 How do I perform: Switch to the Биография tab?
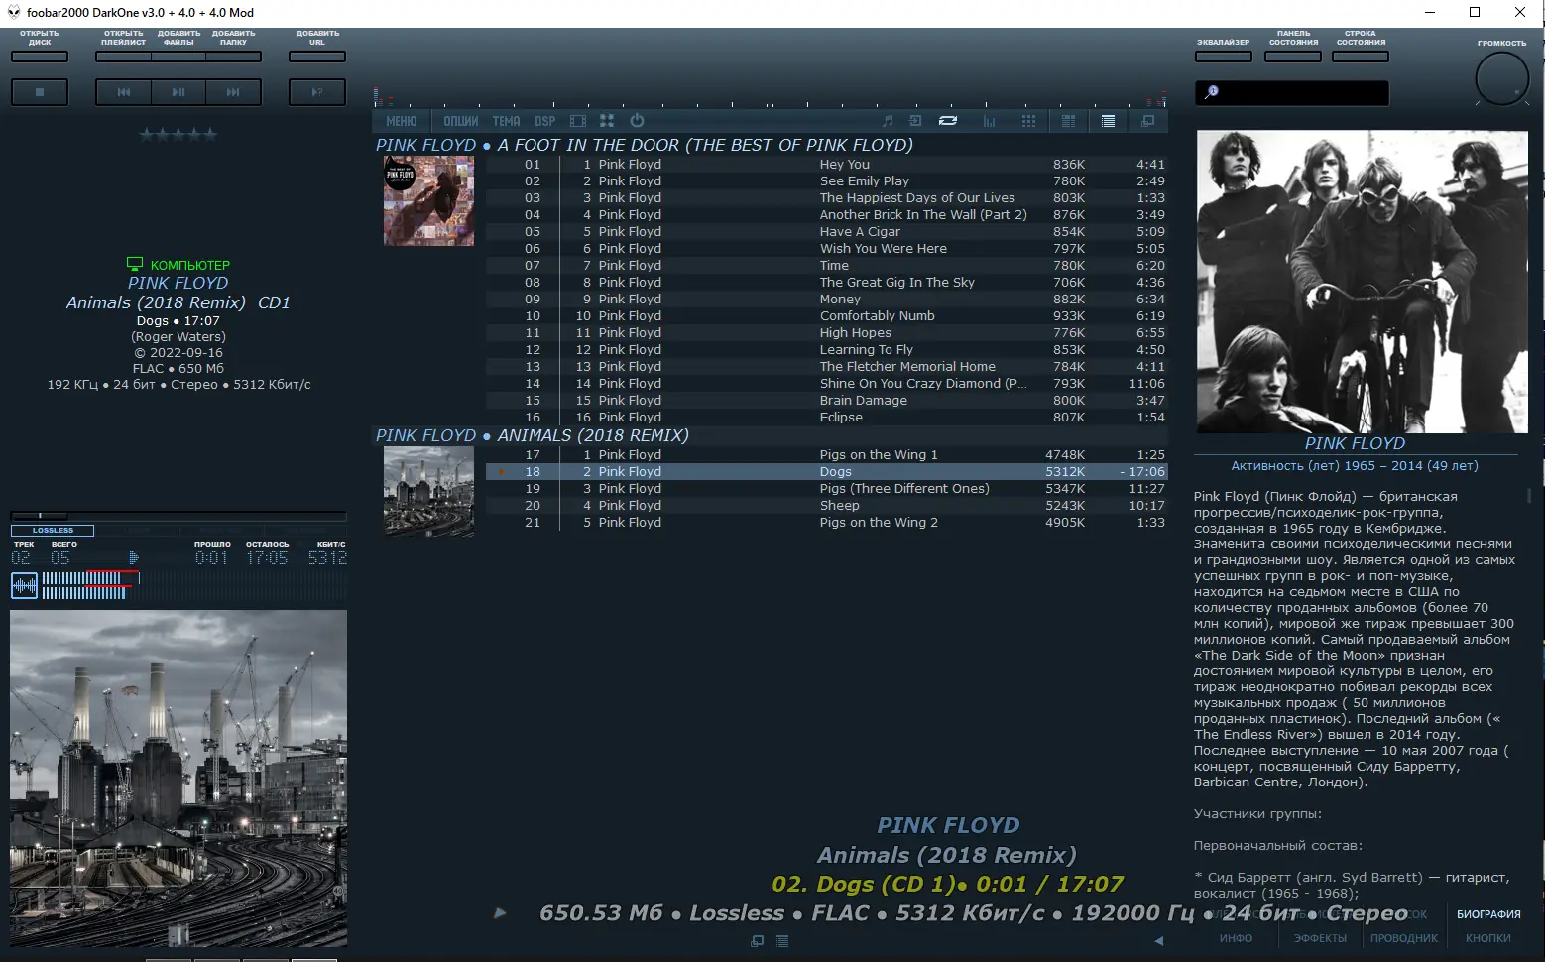point(1488,914)
